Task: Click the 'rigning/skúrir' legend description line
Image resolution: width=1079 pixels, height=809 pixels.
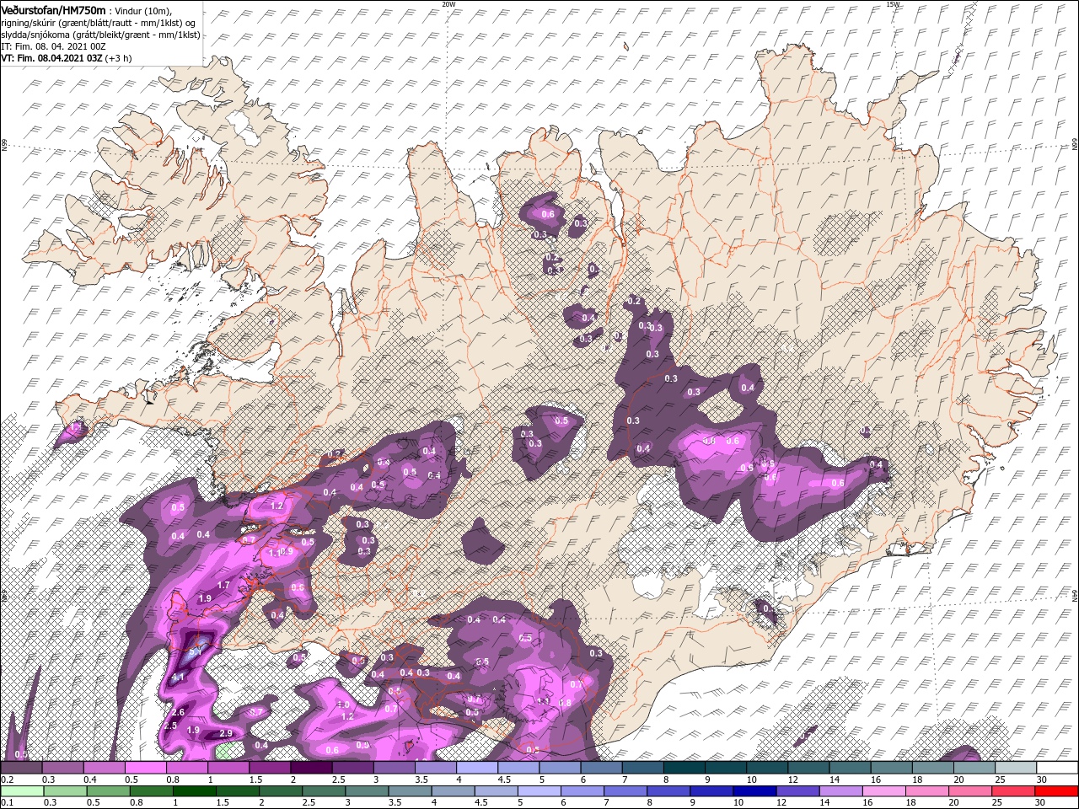Action: tap(99, 22)
